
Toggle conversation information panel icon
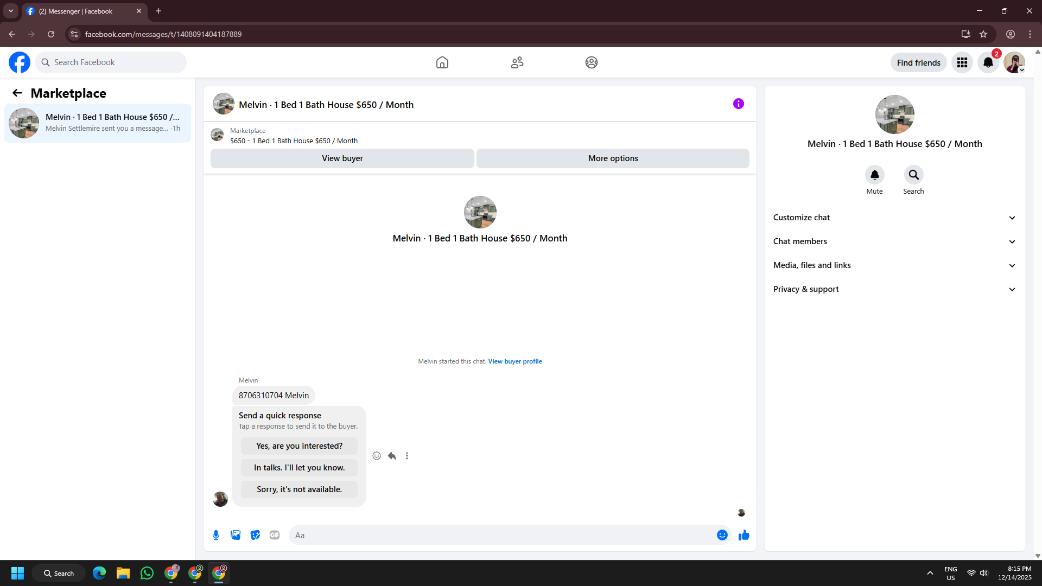click(x=738, y=104)
